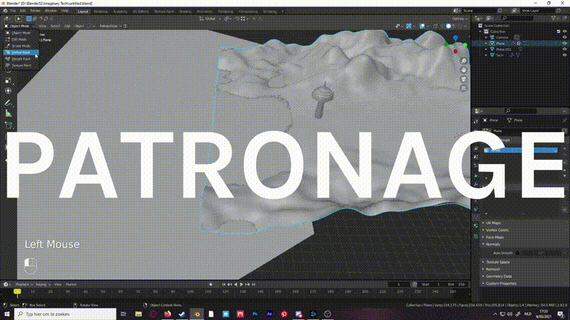Choose Weight Paint in the mode list
The height and width of the screenshot is (320, 570).
tap(21, 59)
